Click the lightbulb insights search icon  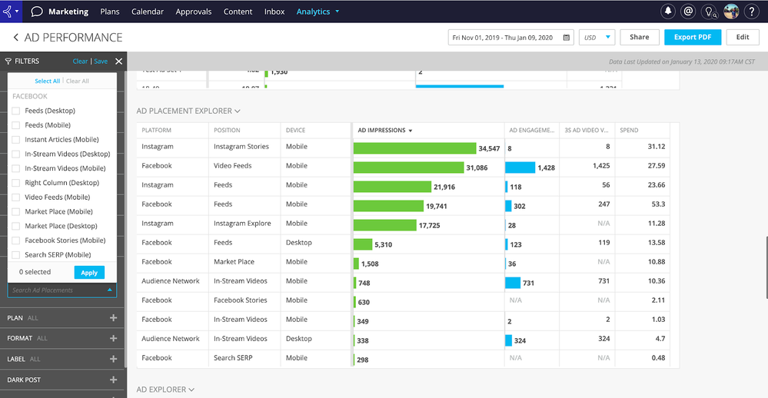pos(710,12)
